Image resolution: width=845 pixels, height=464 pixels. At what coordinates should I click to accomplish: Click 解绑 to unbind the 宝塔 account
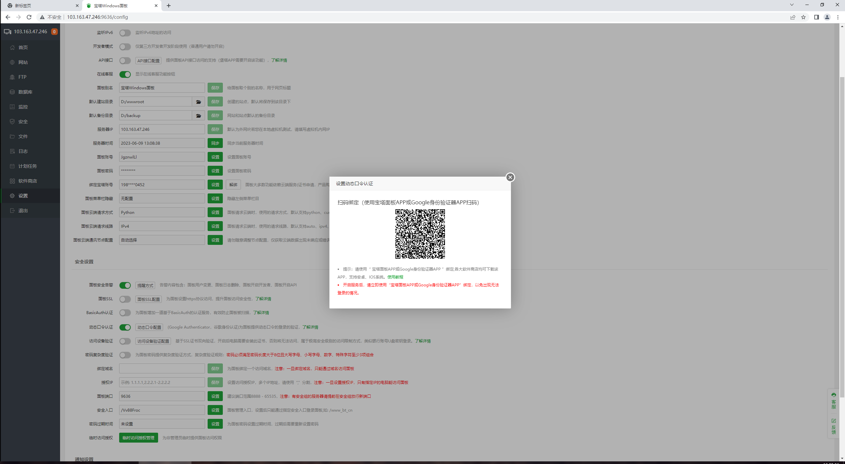[233, 185]
